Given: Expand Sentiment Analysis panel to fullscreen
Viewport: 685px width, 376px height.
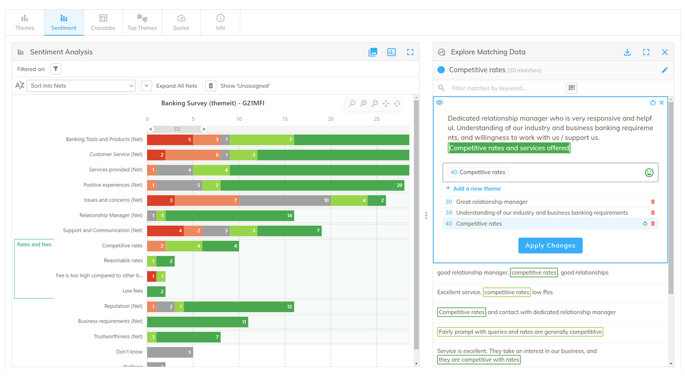Looking at the screenshot, I should click(410, 52).
